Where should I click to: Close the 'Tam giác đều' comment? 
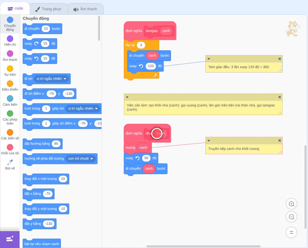[x=280, y=59]
